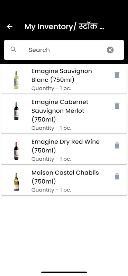Viewport: 128px width, 276px height.
Task: Tap quantity text under Emagine Sauvignon Blanc
Action: (x=52, y=88)
